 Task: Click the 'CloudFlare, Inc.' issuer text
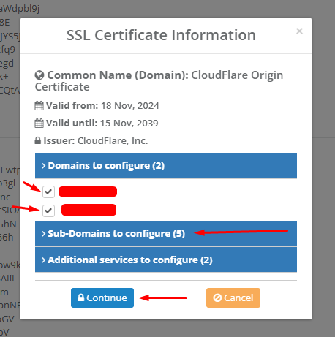click(x=113, y=141)
